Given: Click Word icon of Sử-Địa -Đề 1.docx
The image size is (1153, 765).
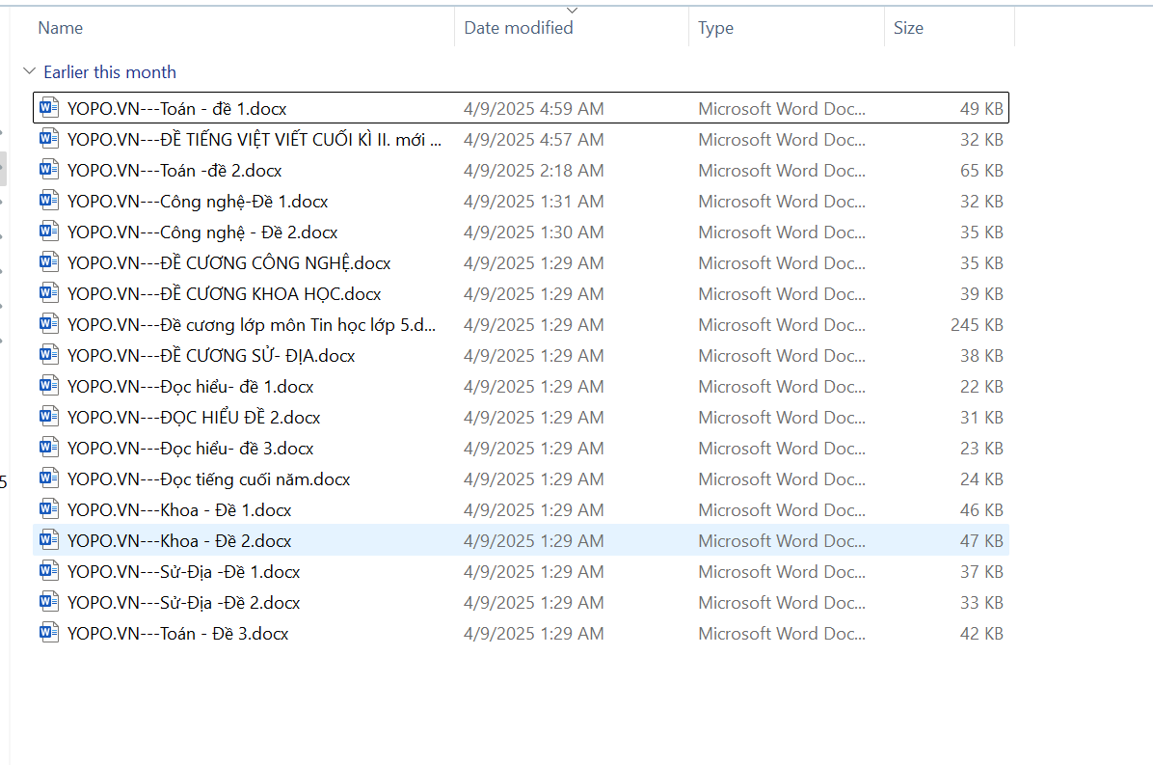Looking at the screenshot, I should pos(48,571).
